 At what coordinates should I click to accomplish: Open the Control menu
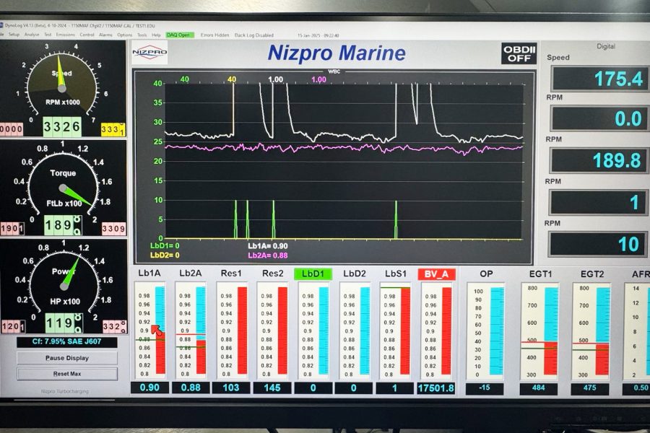(87, 35)
